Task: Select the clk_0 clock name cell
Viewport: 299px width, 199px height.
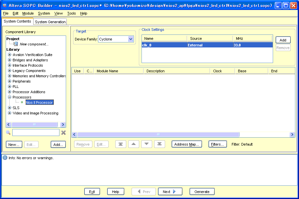Action: (x=164, y=45)
